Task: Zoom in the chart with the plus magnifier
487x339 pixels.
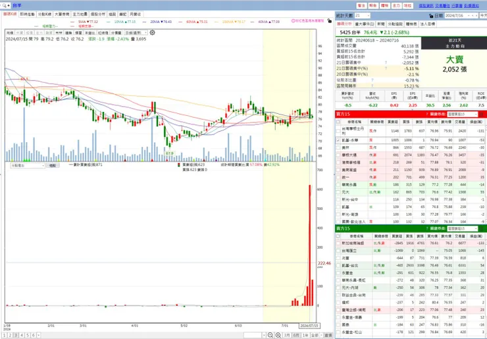Action: (x=278, y=335)
